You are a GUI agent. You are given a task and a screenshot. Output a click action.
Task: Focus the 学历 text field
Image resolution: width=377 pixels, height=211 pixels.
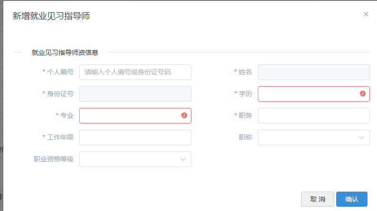coord(308,94)
